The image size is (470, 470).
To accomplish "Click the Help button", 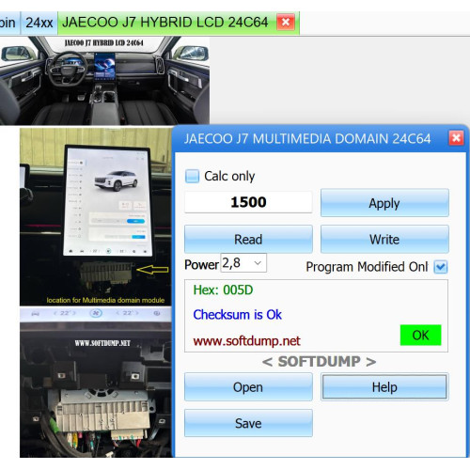I will pos(384,387).
